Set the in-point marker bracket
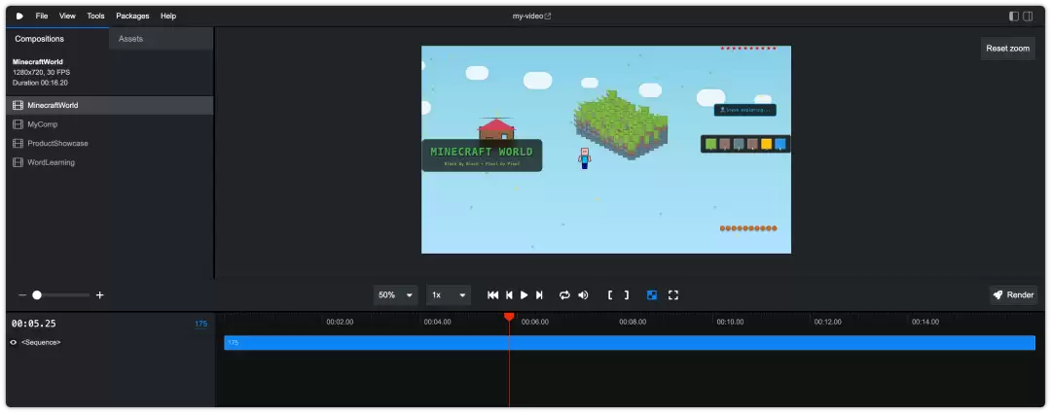 (x=610, y=295)
